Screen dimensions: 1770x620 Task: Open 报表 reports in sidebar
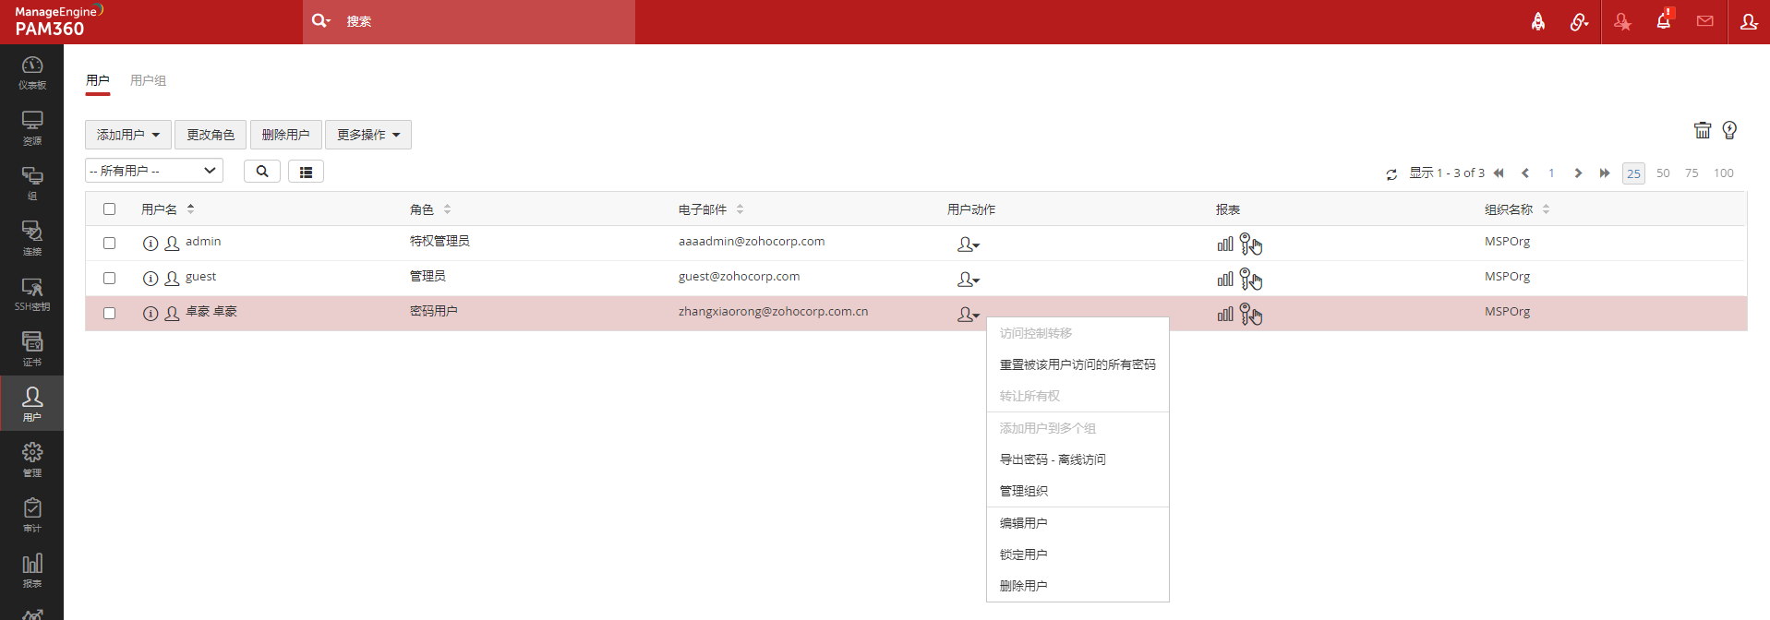(31, 570)
